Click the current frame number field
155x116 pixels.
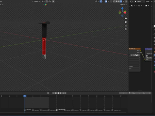[x=123, y=93]
